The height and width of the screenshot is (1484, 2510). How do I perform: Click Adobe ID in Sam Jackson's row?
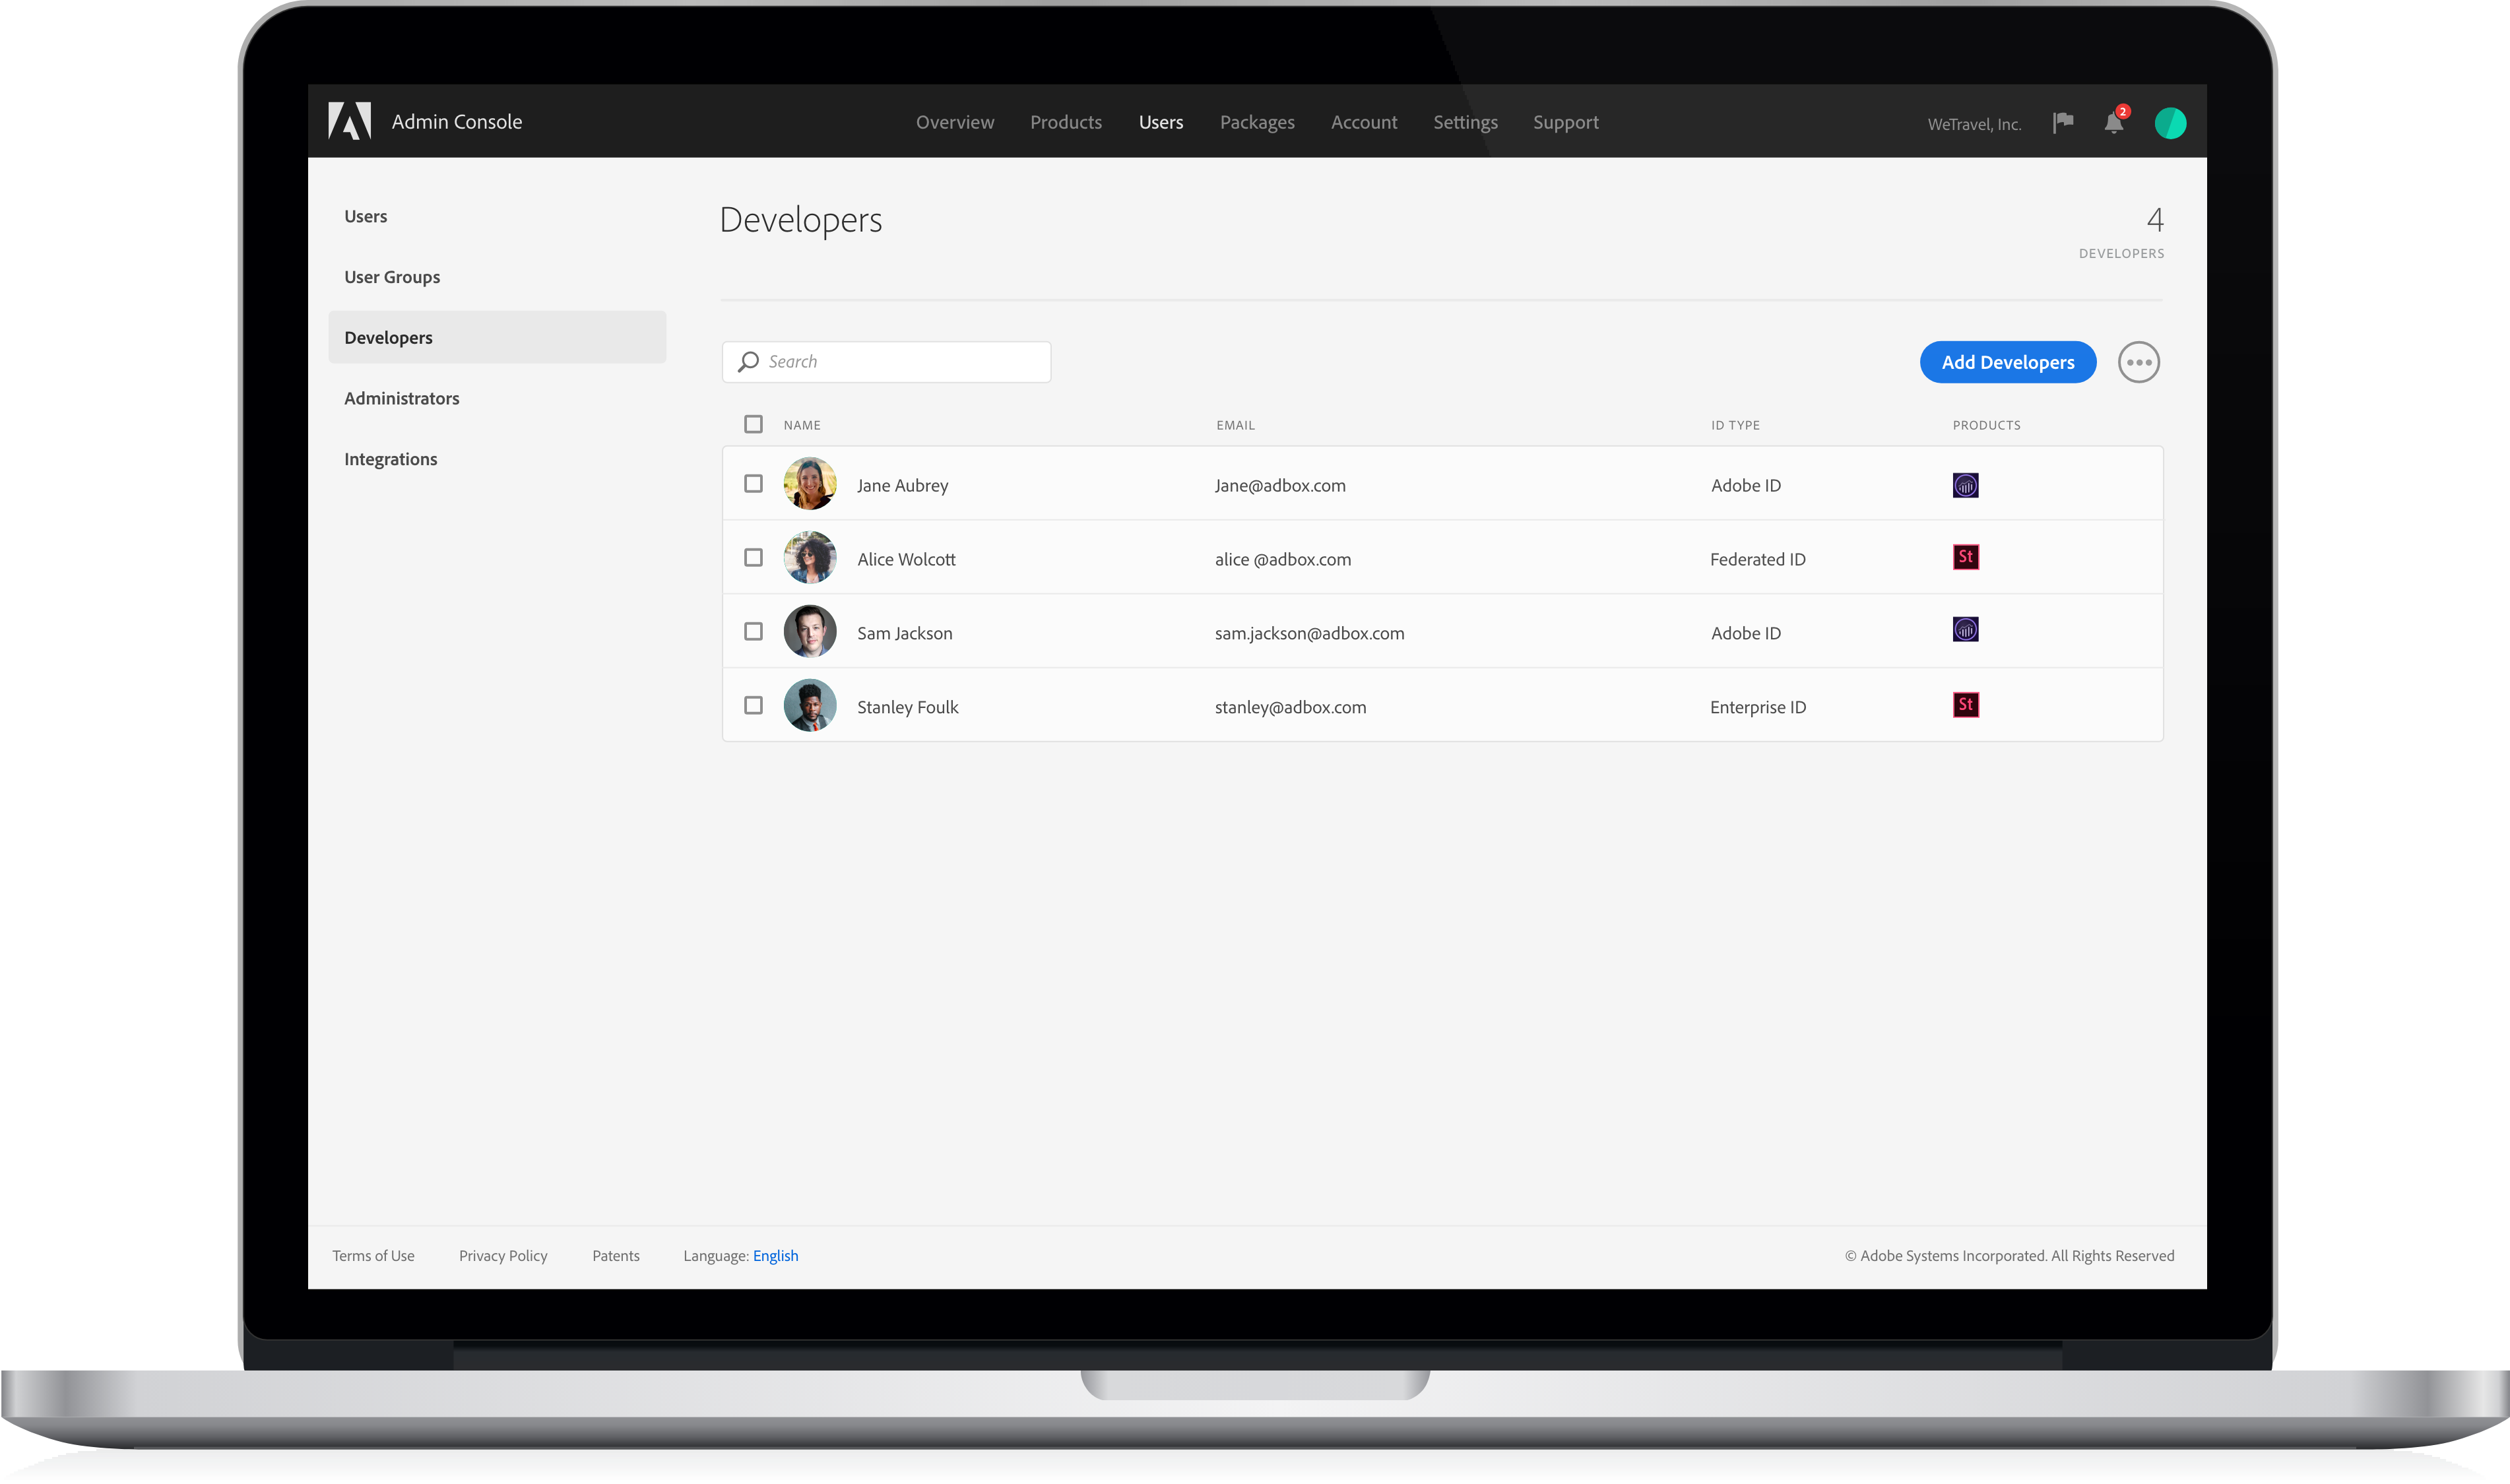tap(1746, 633)
